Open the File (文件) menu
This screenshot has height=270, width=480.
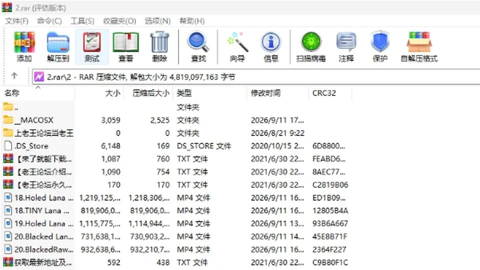[17, 21]
